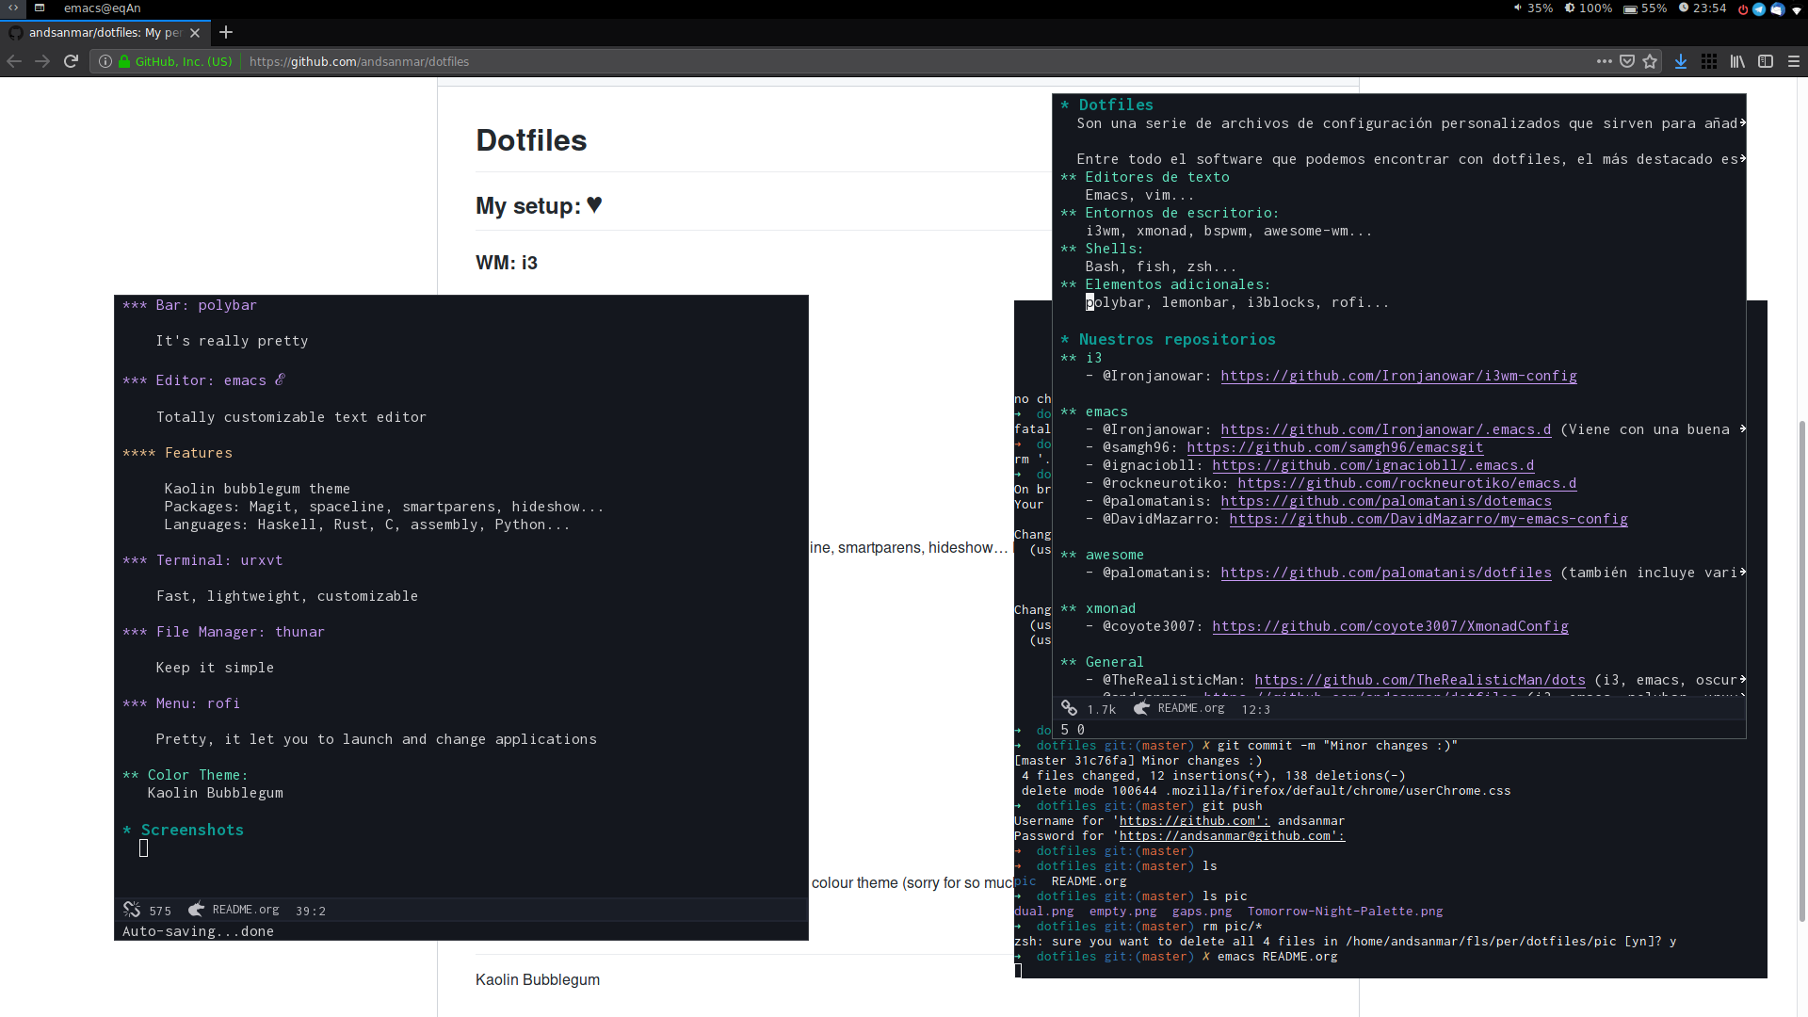Show site information via the info icon
Viewport: 1808px width, 1017px height.
tap(105, 61)
